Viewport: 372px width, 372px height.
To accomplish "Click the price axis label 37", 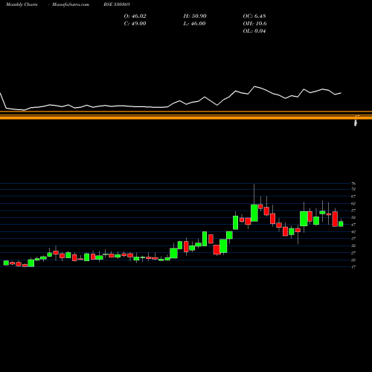I will pos(353,239).
